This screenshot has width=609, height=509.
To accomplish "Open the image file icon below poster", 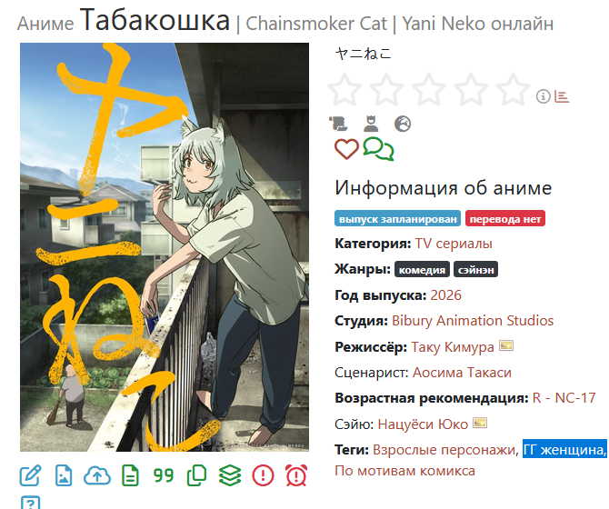I will (x=64, y=475).
